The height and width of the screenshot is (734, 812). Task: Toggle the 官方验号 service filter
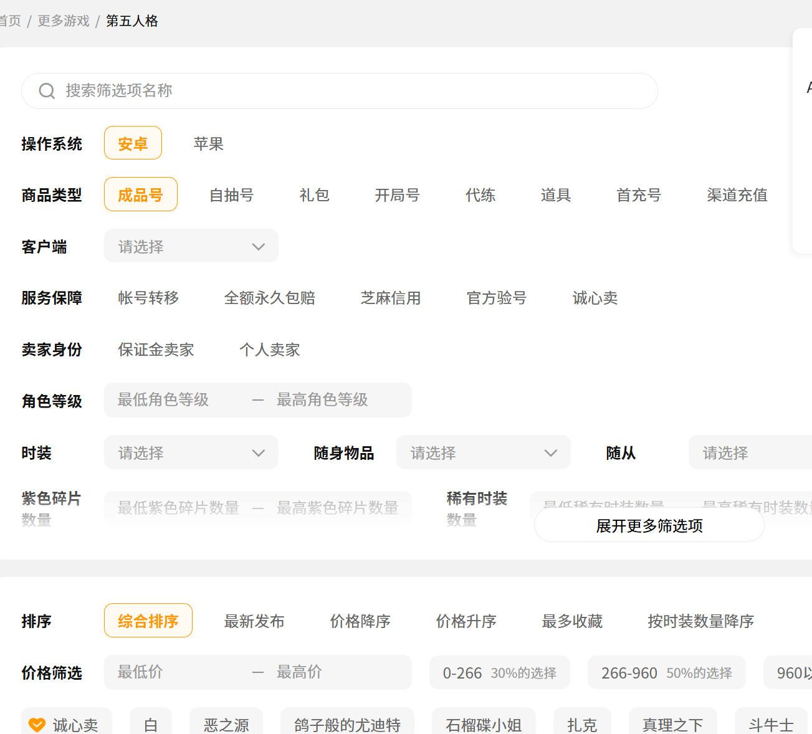click(x=496, y=298)
